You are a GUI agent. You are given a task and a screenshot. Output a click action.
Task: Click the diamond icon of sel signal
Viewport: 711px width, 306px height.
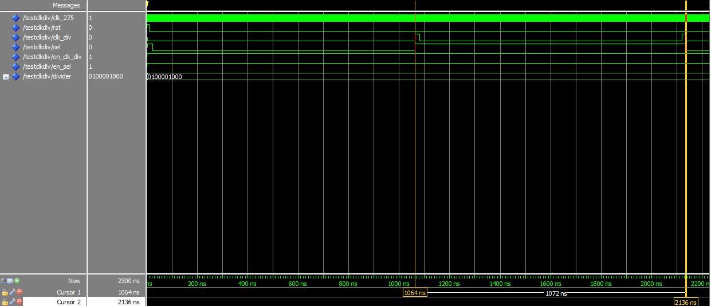[x=16, y=47]
